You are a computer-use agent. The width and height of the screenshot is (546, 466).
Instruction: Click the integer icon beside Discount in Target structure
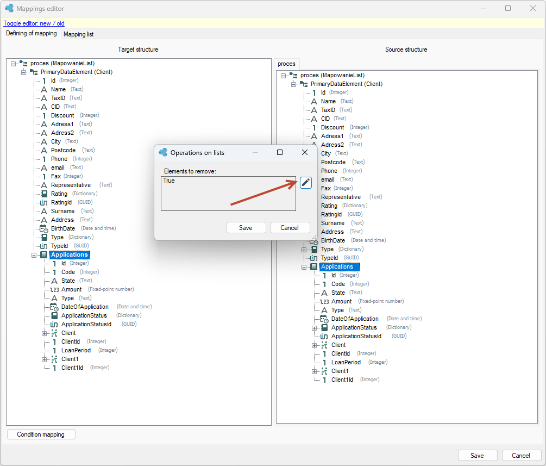pyautogui.click(x=44, y=115)
